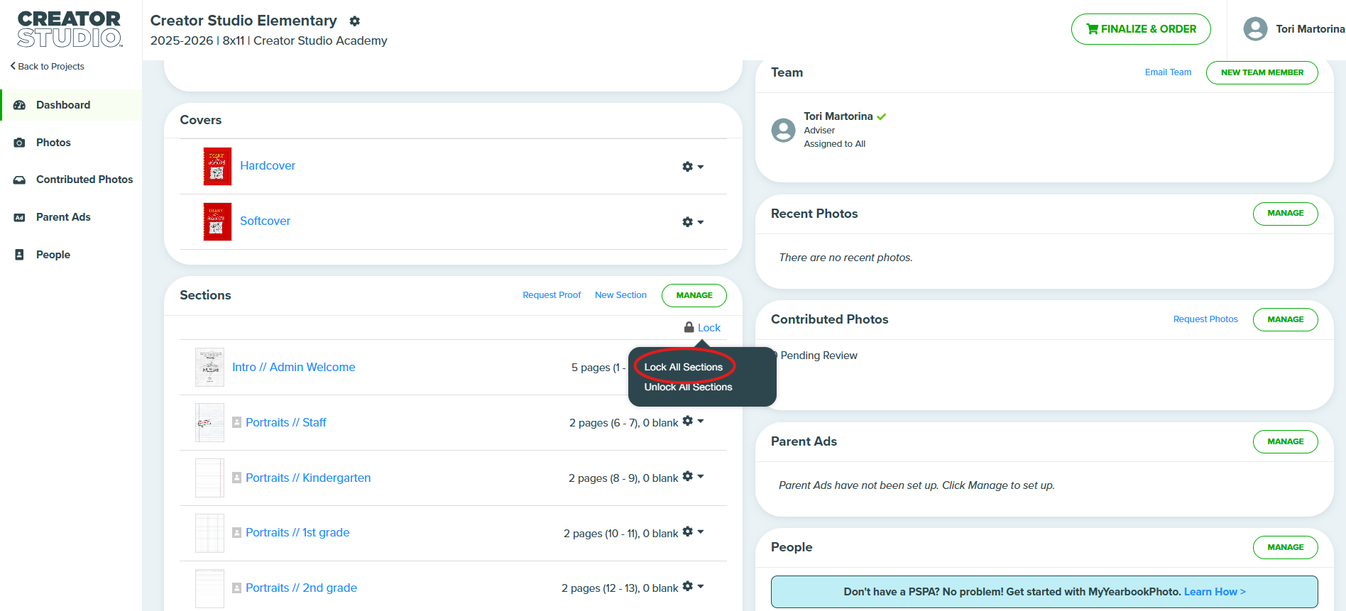Viewport: 1346px width, 611px height.
Task: Click Request Photos link
Action: coord(1205,319)
